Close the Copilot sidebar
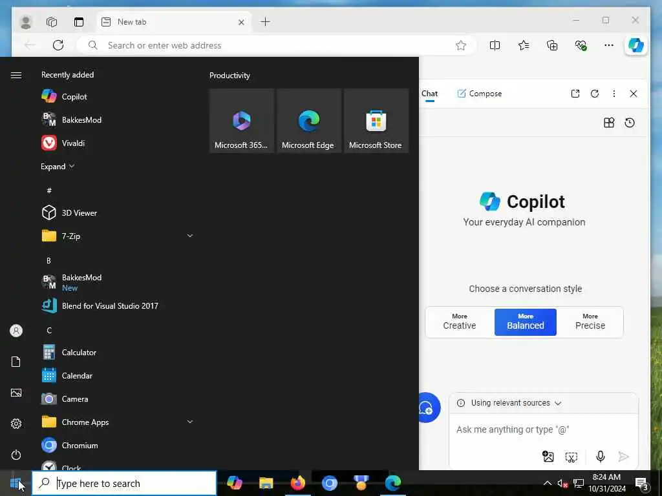The width and height of the screenshot is (662, 496). (634, 94)
